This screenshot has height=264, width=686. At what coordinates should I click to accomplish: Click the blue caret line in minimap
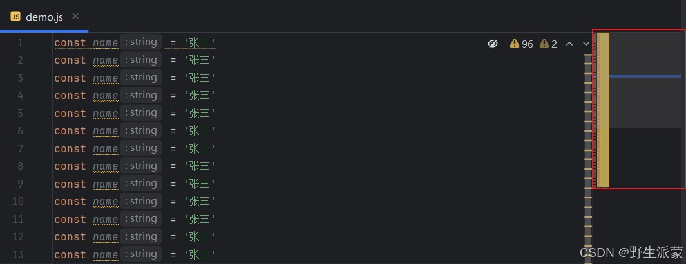click(x=645, y=76)
